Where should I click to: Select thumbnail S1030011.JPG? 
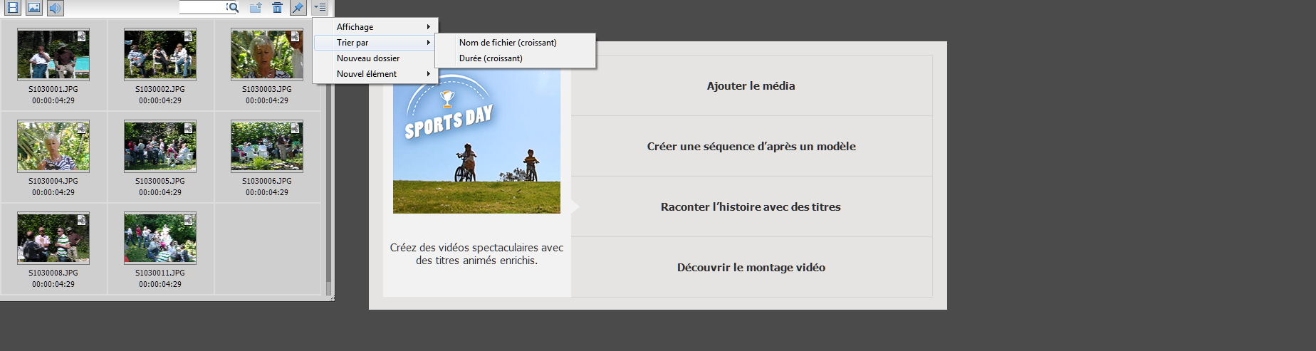point(160,239)
